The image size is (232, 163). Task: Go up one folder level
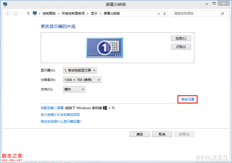(x=28, y=14)
